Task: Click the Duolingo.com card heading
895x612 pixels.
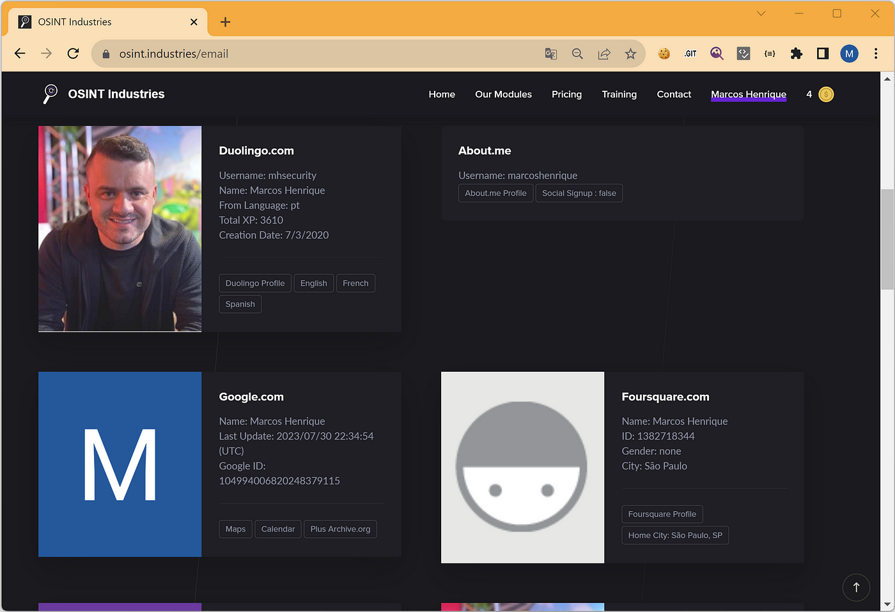Action: [256, 151]
